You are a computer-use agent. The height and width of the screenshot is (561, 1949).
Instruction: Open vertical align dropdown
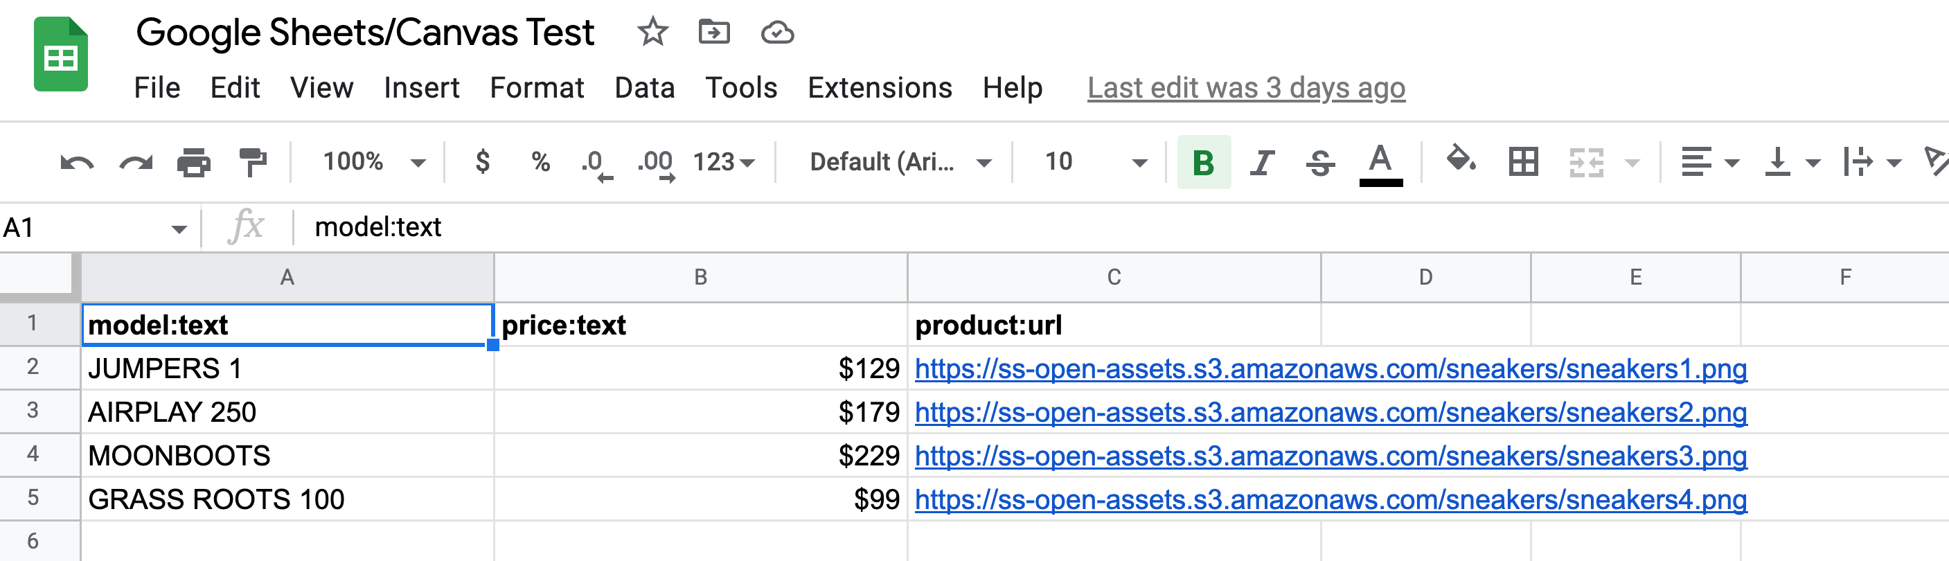pyautogui.click(x=1792, y=162)
